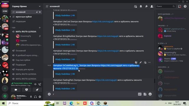Open vk.com/nagupit link in FeelingPein message
189x106 pixels.
pos(106,80)
